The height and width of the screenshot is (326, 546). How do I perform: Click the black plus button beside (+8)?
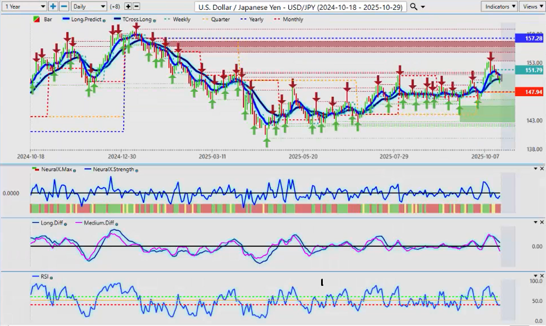click(128, 6)
